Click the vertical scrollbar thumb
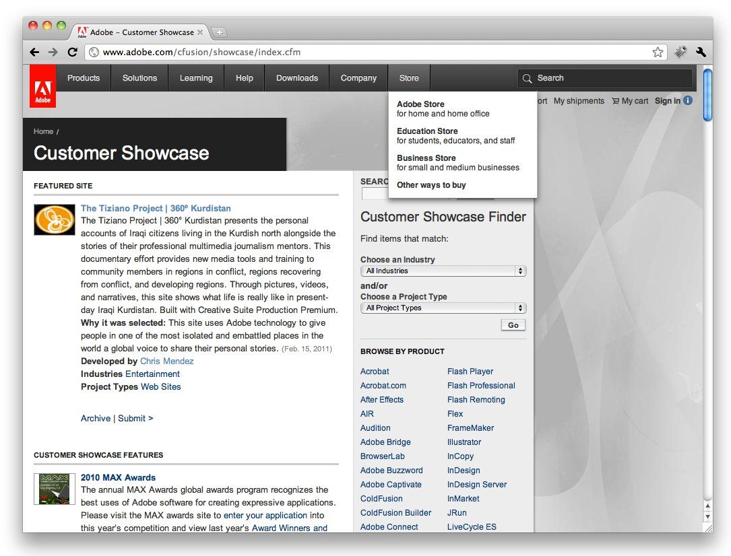Viewport: 731px width, 556px height. click(707, 94)
